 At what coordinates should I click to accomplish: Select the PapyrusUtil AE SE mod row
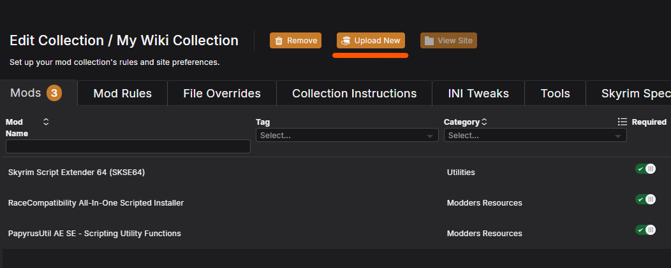click(94, 234)
